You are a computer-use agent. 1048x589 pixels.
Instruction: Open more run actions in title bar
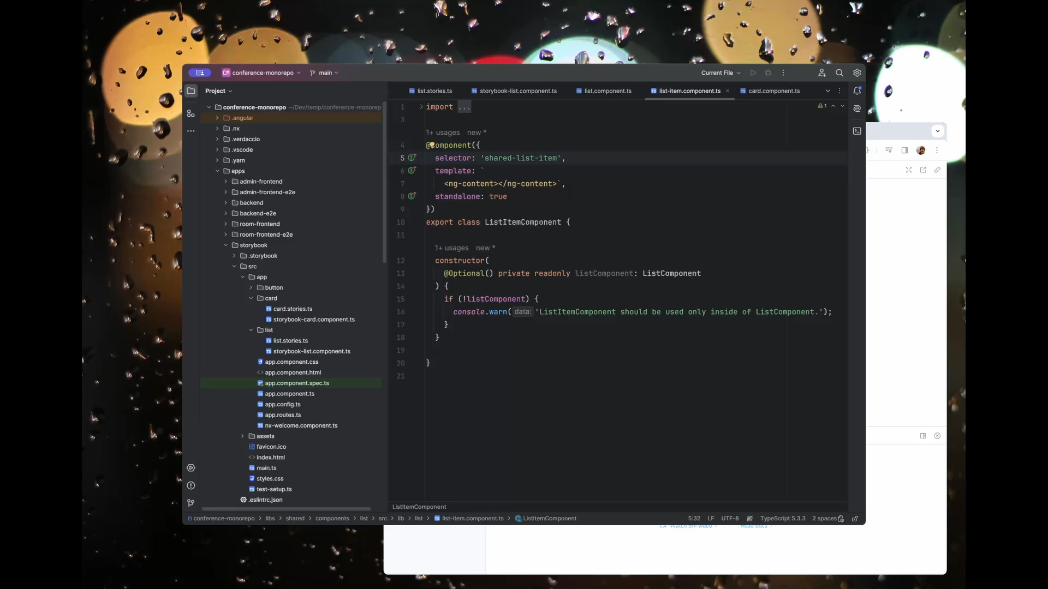783,73
